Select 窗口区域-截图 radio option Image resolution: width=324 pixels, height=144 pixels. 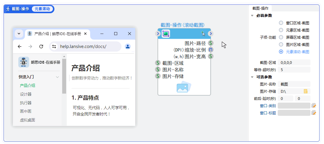[281, 23]
